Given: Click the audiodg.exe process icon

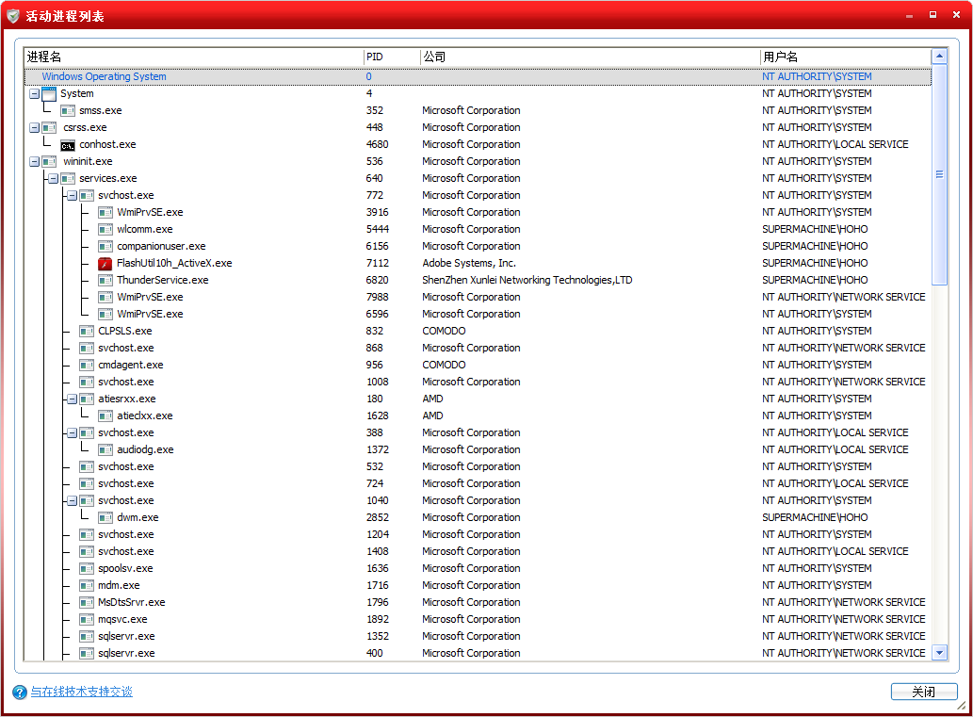Looking at the screenshot, I should [x=105, y=449].
